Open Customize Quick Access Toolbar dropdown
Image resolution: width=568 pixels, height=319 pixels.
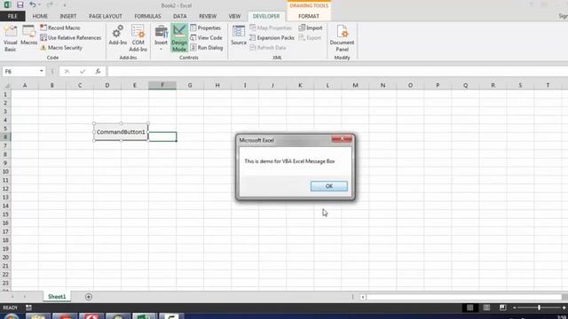pos(65,5)
